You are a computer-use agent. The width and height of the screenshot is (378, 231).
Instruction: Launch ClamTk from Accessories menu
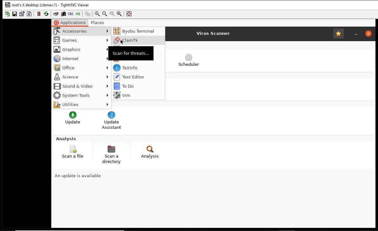pyautogui.click(x=130, y=40)
